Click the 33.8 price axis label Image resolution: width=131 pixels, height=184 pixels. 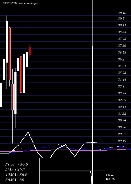121,86
